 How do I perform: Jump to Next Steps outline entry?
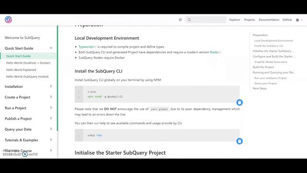(x=260, y=88)
